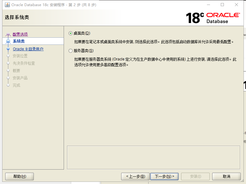
Task: Click the 取消 button
Action: [x=226, y=176]
